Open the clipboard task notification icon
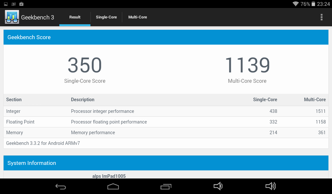This screenshot has width=332, height=194. pyautogui.click(x=21, y=4)
